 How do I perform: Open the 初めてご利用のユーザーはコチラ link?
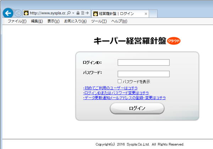pos(110,88)
